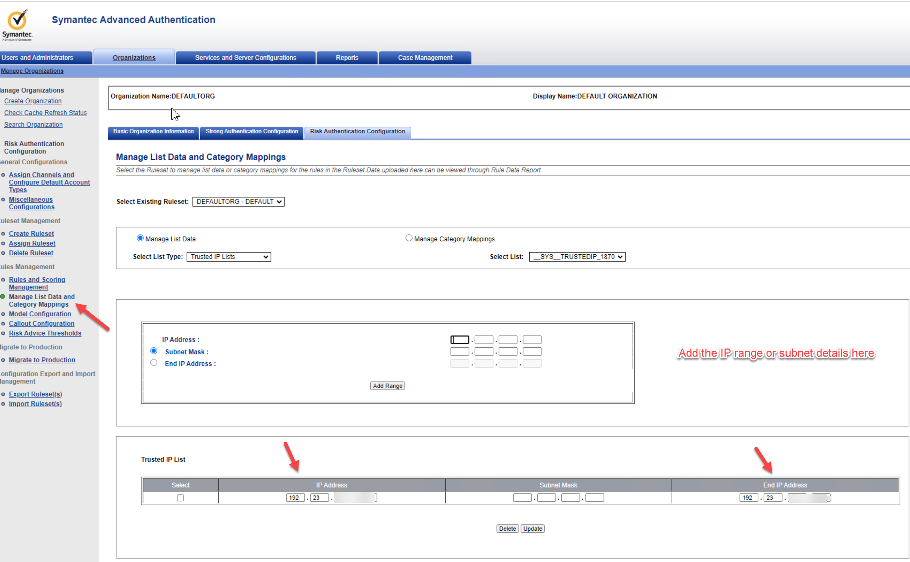Click the Delete button under Trusted IP List
This screenshot has height=562, width=910.
pos(507,528)
